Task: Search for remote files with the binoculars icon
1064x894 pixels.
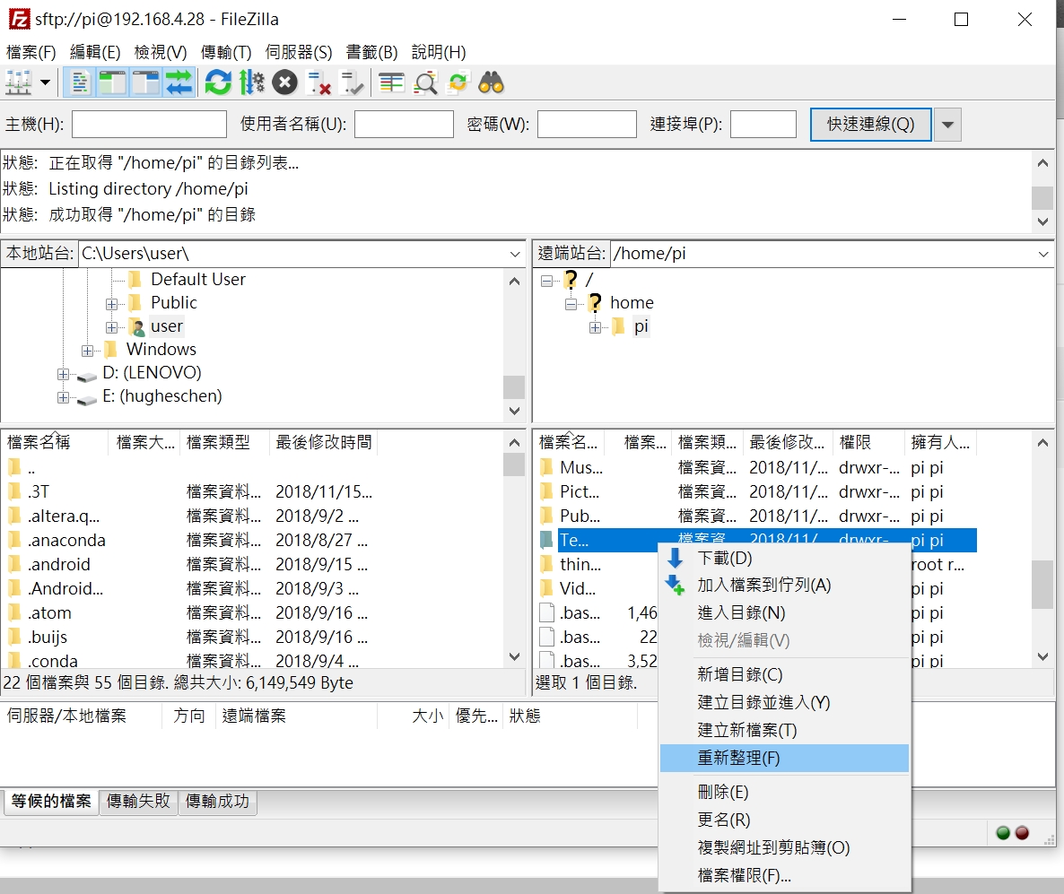Action: 493,82
